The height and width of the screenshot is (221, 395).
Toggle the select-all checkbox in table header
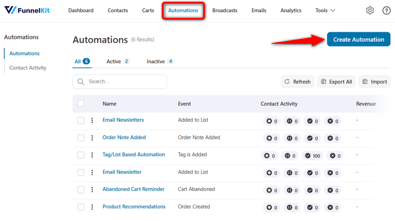81,103
